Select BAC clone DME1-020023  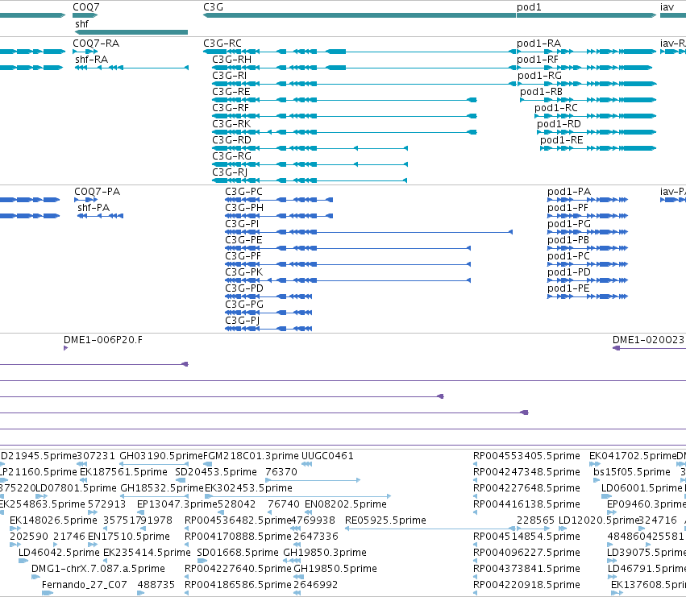pyautogui.click(x=648, y=340)
